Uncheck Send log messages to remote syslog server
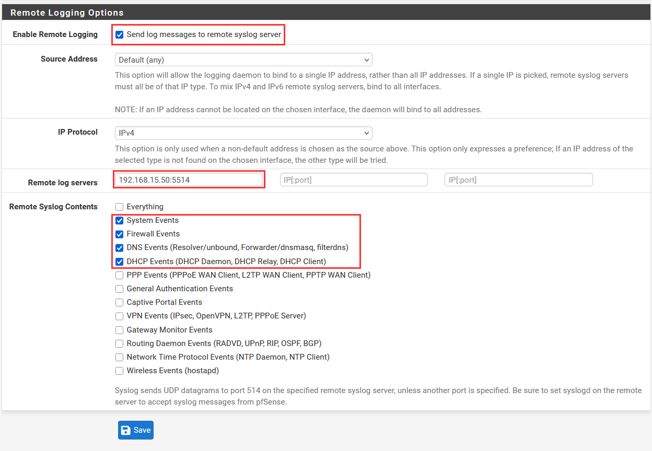The height and width of the screenshot is (451, 652). point(120,35)
